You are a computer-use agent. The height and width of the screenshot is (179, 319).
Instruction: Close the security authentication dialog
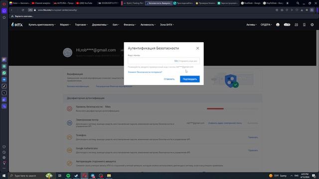197,48
